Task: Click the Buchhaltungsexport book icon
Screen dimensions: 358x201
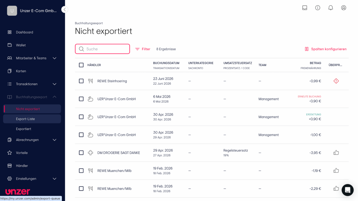Action: coord(10,97)
